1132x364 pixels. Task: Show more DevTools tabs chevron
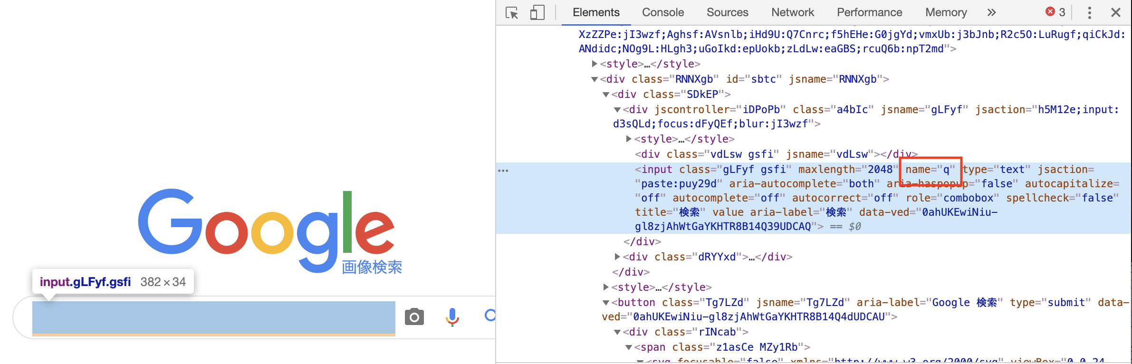click(991, 12)
